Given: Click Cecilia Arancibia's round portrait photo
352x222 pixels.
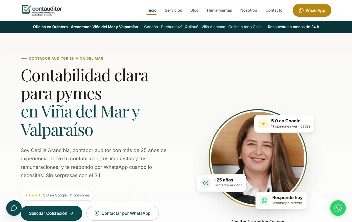Looking at the screenshot, I should 258,158.
